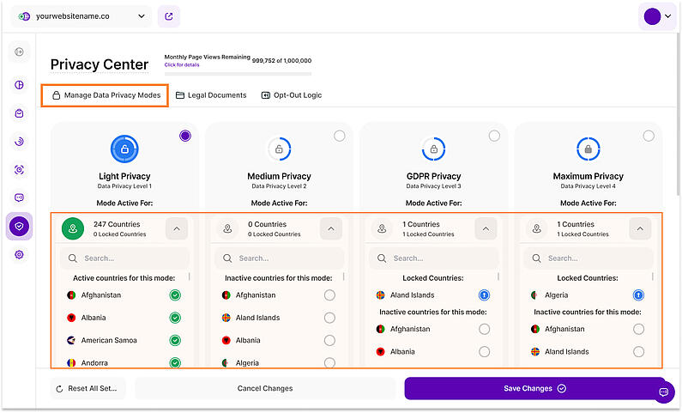The width and height of the screenshot is (682, 413).
Task: Open the spiral analytics sidebar icon
Action: click(19, 142)
